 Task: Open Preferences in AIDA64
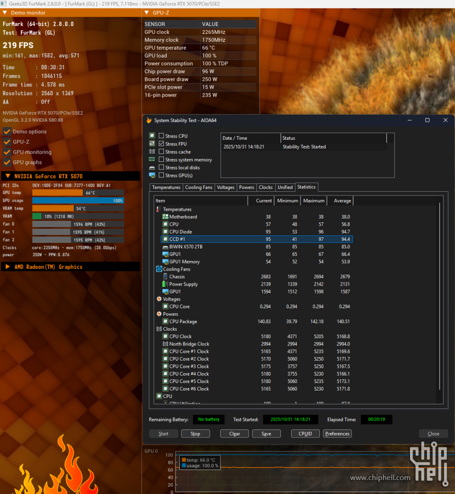(x=337, y=434)
